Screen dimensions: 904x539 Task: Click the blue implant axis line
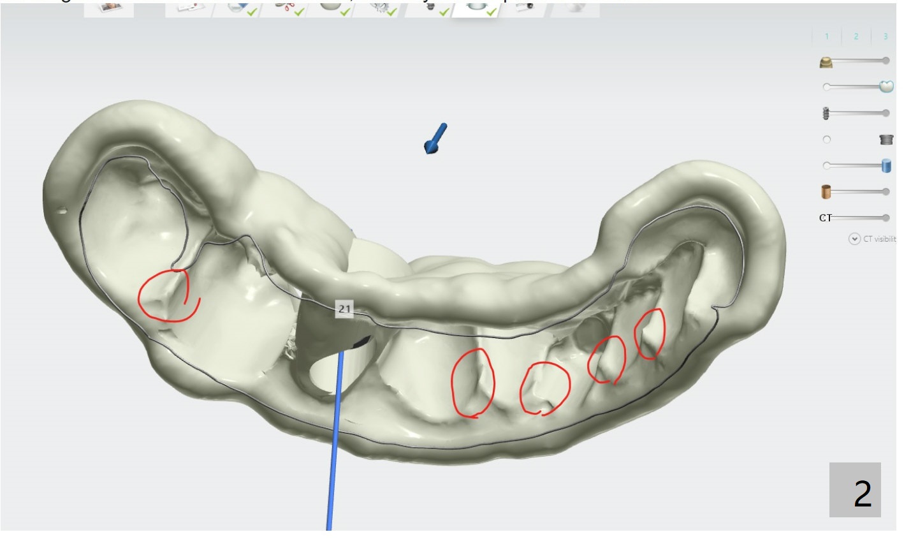[335, 447]
